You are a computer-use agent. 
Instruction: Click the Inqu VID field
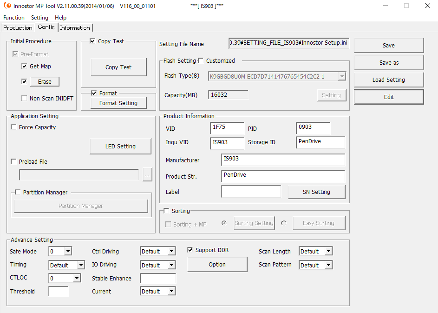[227, 143]
